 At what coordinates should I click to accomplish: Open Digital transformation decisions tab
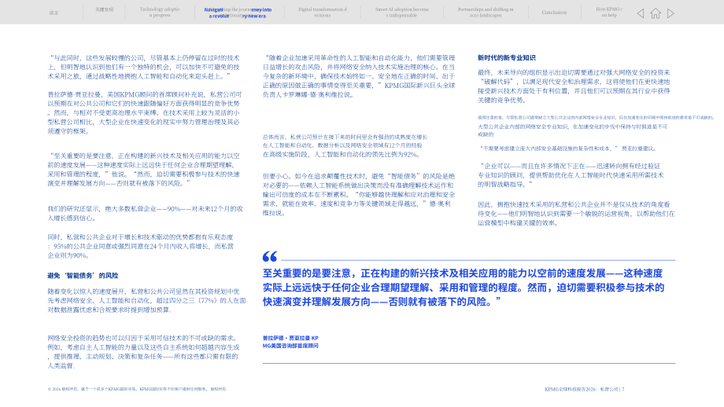click(323, 13)
